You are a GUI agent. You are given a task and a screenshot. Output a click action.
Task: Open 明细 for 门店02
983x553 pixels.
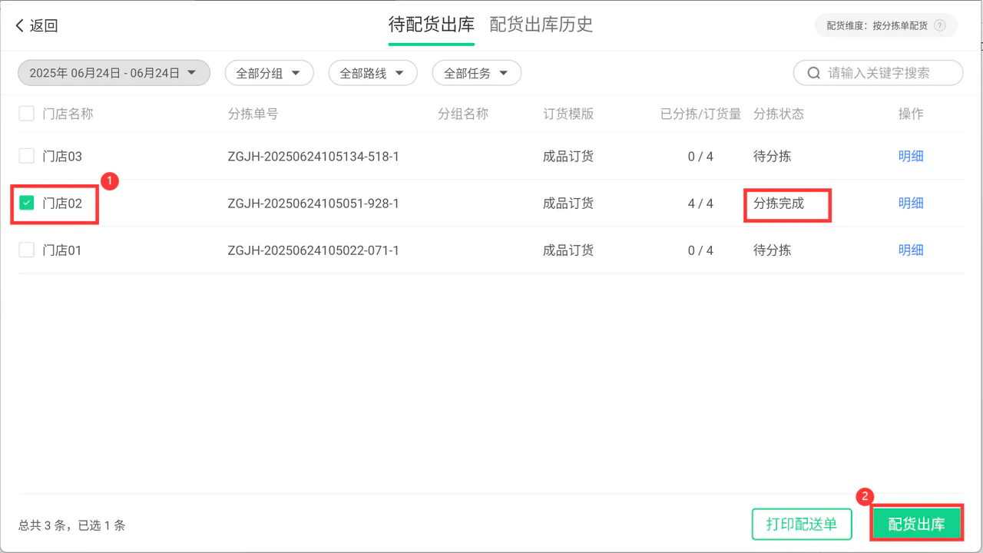tap(911, 203)
